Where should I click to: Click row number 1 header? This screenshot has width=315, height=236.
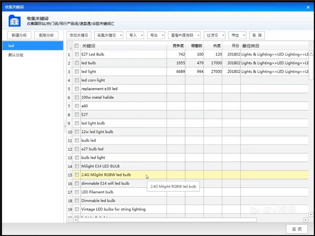click(x=70, y=55)
